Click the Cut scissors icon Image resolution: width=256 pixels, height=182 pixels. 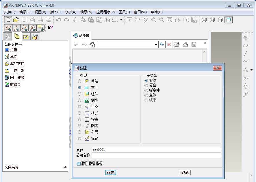(x=75, y=20)
